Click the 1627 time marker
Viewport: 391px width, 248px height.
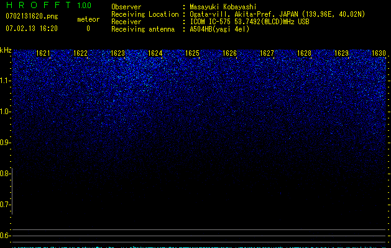click(x=267, y=53)
